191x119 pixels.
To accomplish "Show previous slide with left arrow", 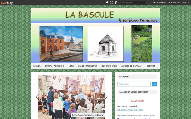I will point(37,97).
